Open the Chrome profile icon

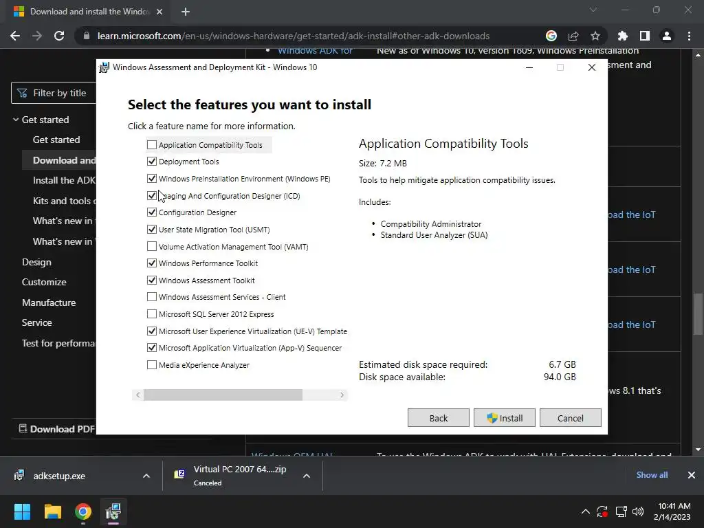(667, 36)
